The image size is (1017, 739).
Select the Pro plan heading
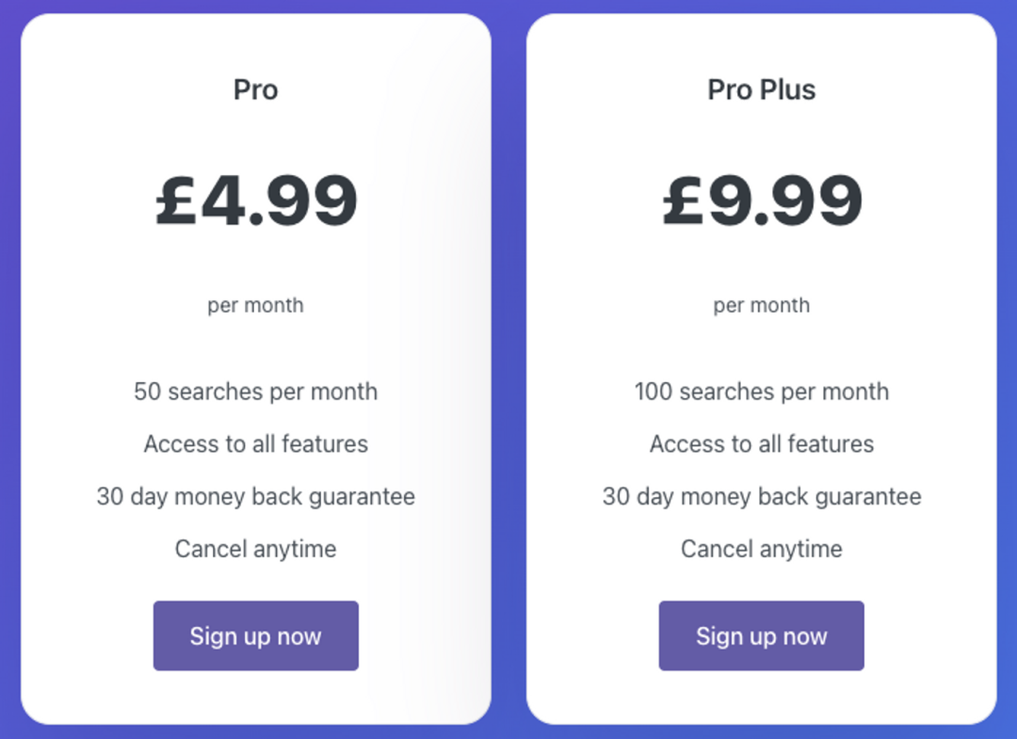click(x=255, y=90)
